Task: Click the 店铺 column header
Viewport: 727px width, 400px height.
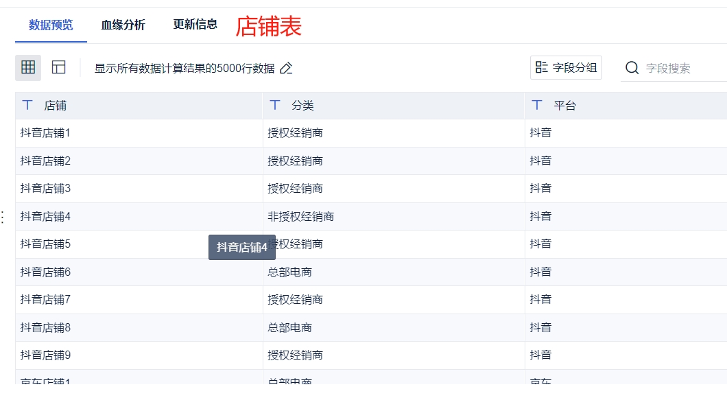Action: coord(139,106)
